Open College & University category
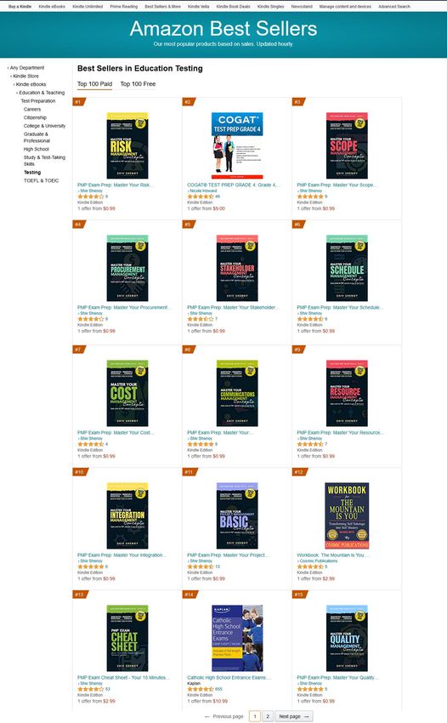This screenshot has width=447, height=723. (x=45, y=126)
